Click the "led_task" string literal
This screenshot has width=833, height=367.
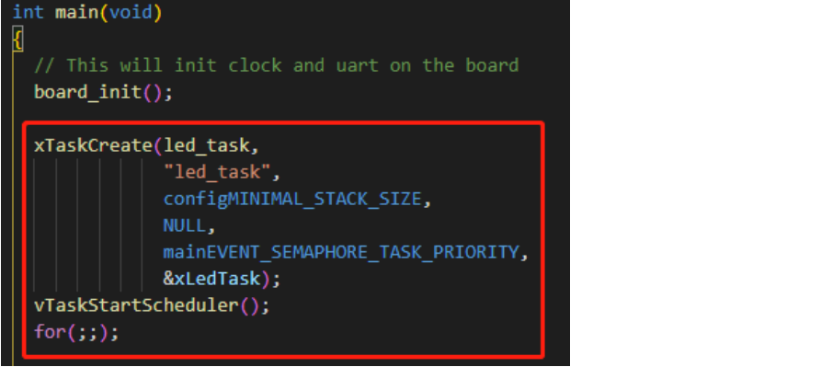pos(216,172)
